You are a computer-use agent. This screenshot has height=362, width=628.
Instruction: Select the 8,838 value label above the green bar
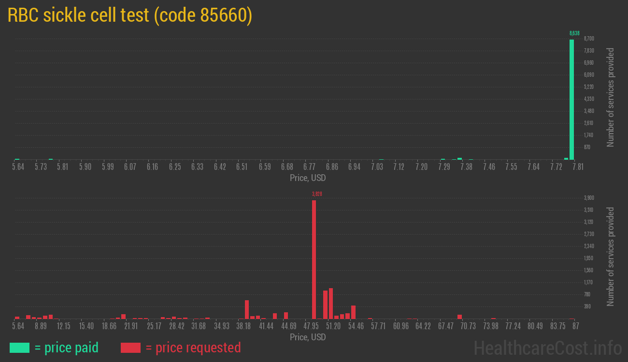coord(574,33)
